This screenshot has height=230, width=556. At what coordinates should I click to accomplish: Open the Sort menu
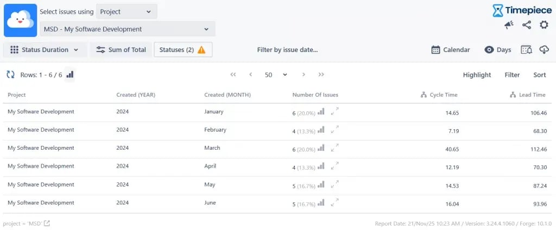tap(539, 75)
